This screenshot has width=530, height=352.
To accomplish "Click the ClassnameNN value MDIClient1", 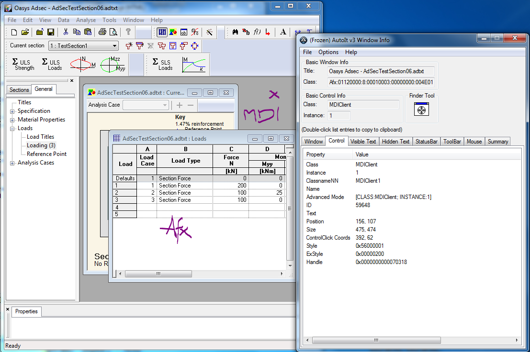I will click(368, 181).
